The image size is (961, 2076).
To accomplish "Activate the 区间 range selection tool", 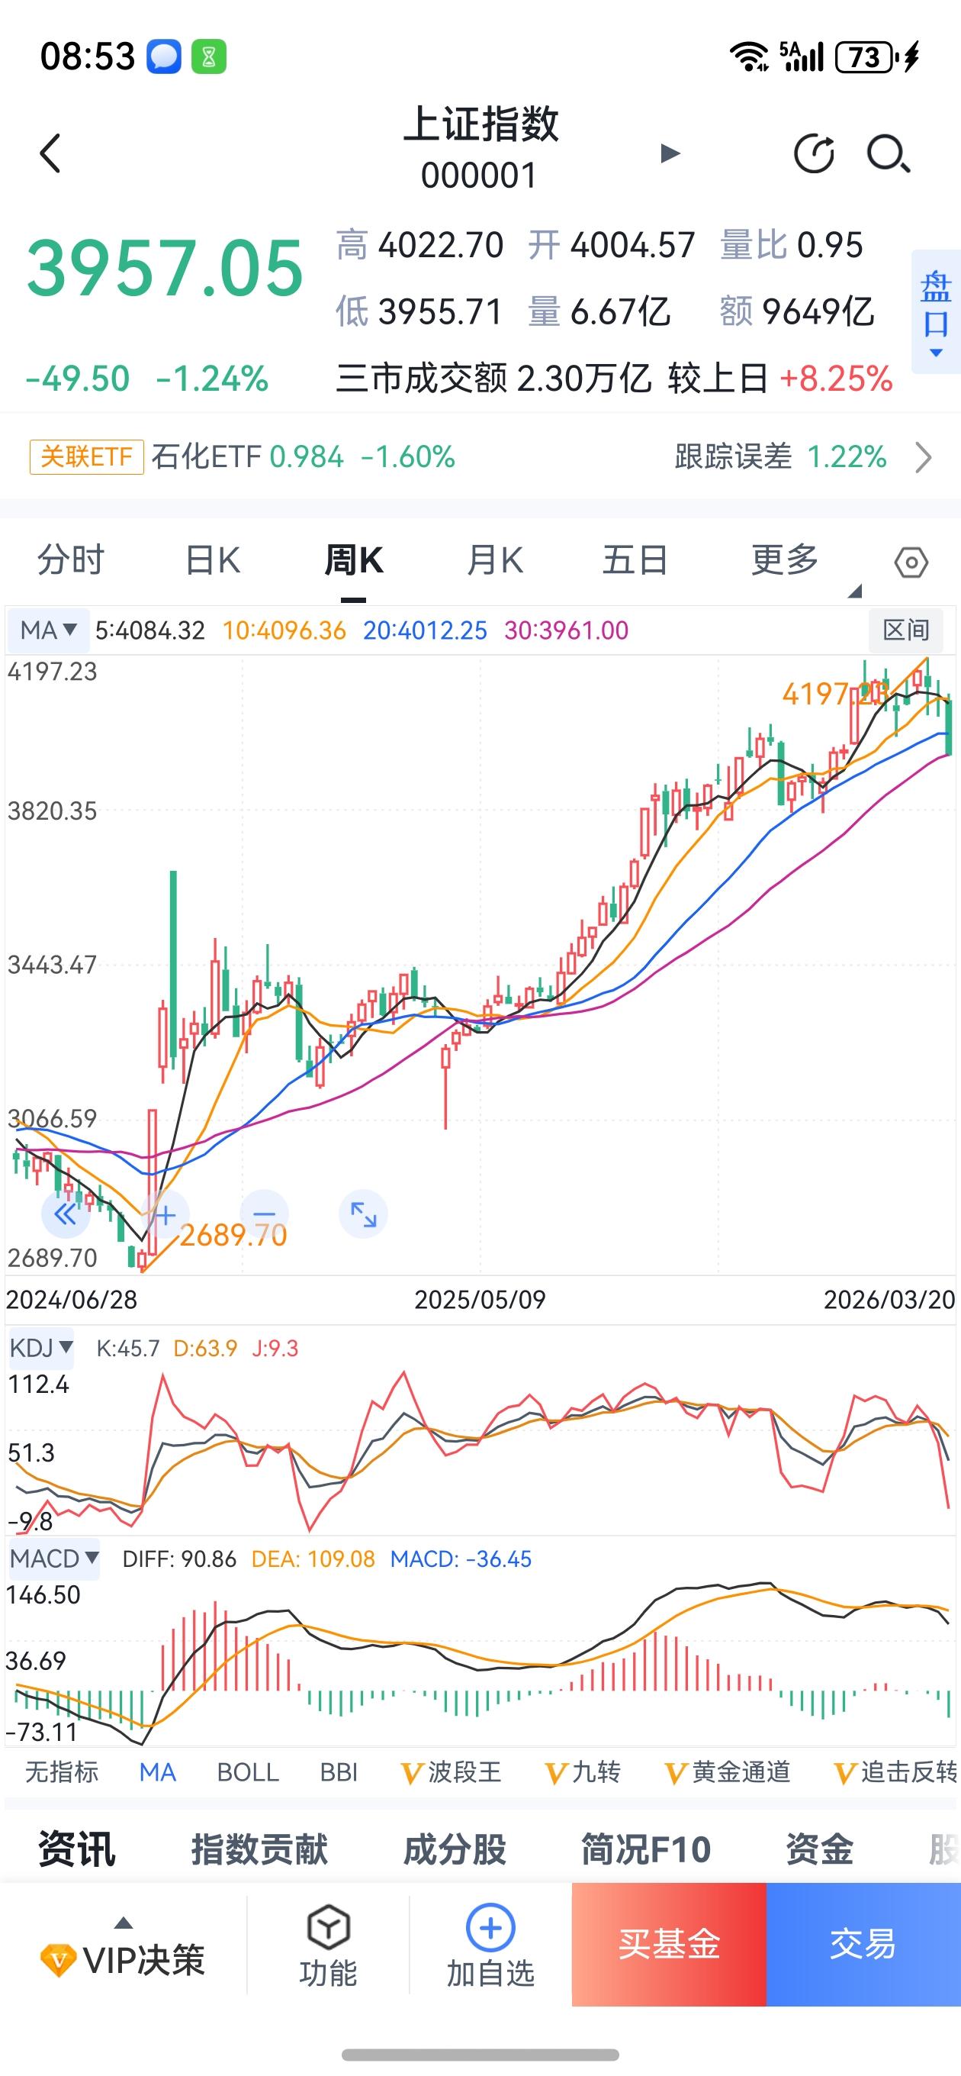I will (906, 631).
